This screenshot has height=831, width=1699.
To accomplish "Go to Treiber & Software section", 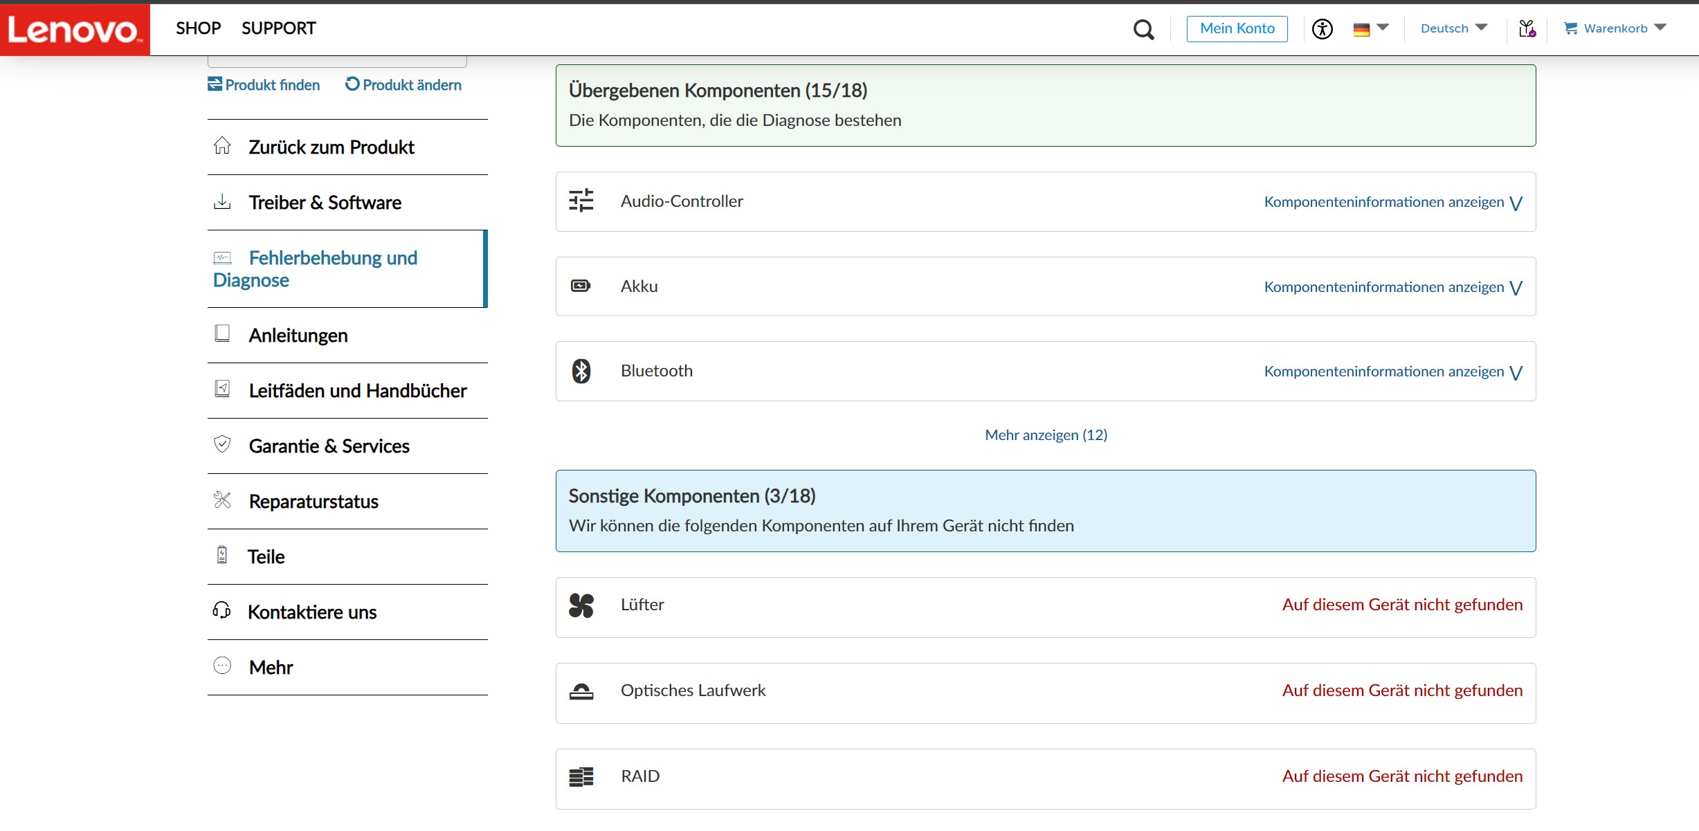I will [x=325, y=203].
